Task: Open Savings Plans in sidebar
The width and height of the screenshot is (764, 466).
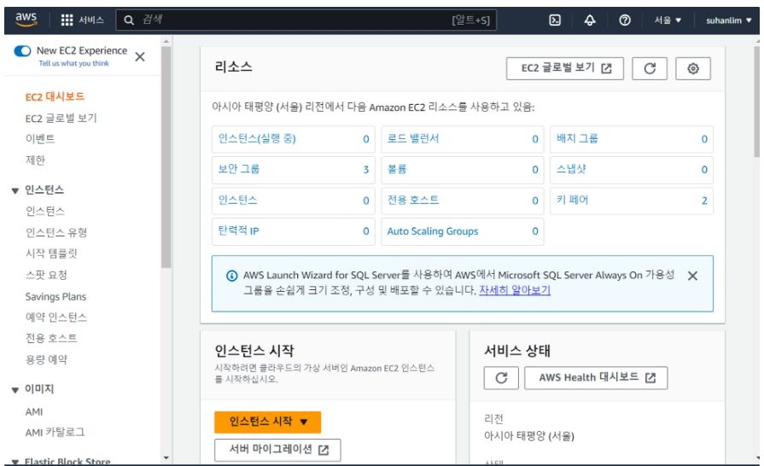Action: [x=55, y=296]
